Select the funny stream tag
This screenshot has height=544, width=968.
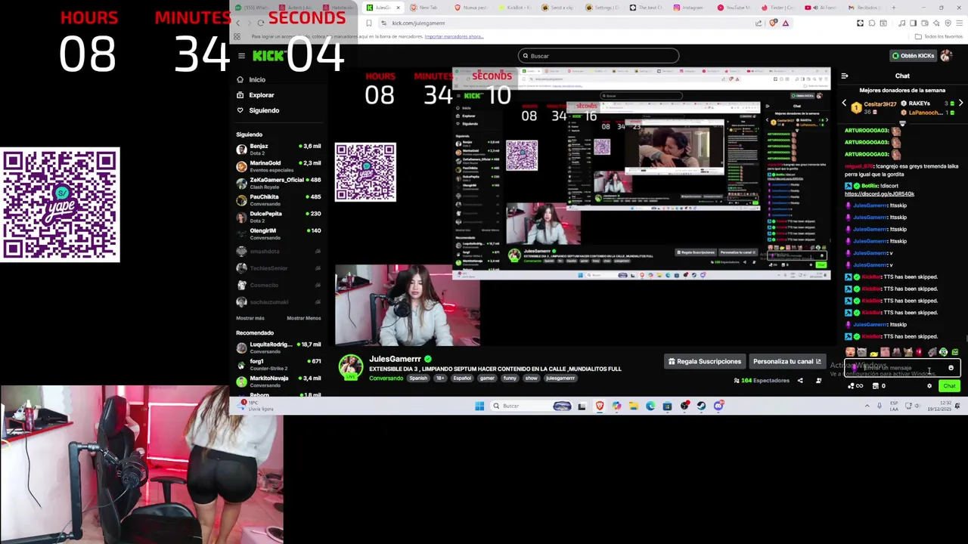click(x=510, y=378)
